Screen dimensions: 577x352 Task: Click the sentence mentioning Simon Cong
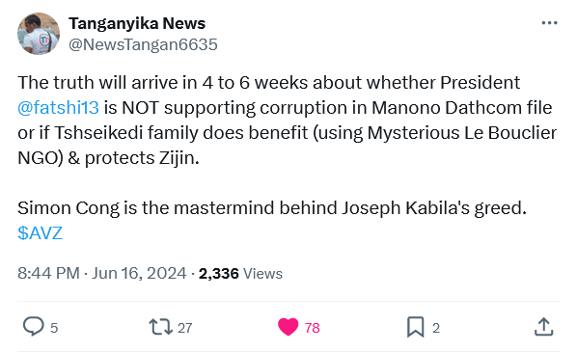pos(272,208)
